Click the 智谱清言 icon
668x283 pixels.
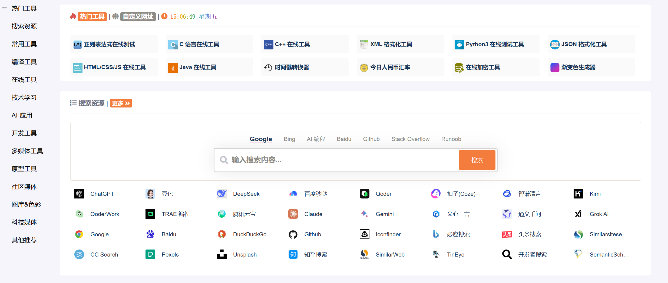pos(507,194)
